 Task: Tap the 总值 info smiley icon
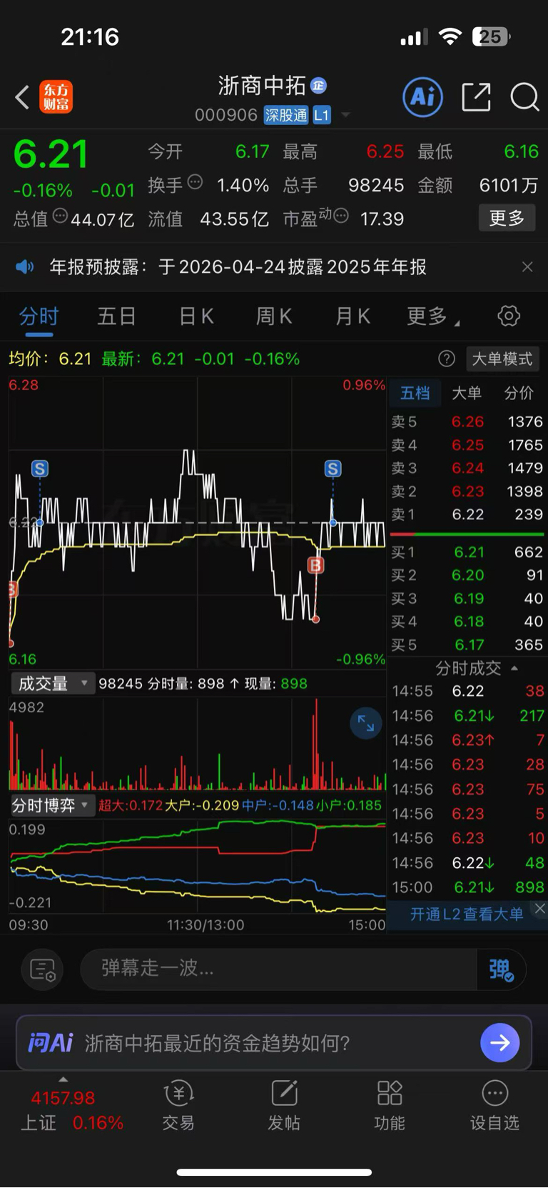point(61,216)
